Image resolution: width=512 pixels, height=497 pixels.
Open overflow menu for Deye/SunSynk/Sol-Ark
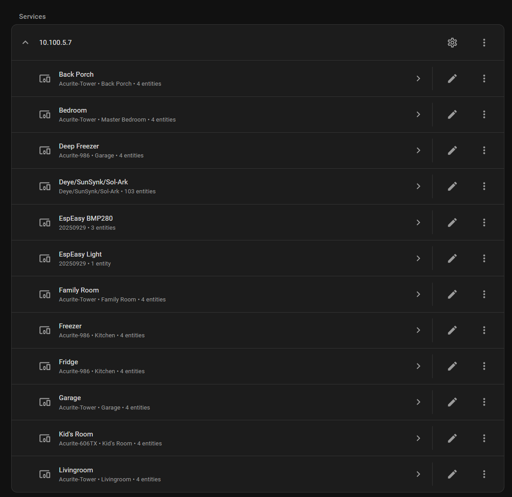pos(484,186)
